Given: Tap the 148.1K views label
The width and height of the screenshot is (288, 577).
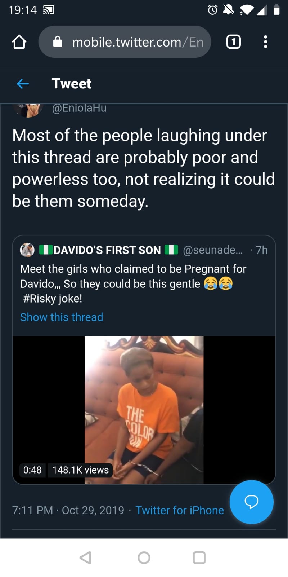Looking at the screenshot, I should (80, 470).
